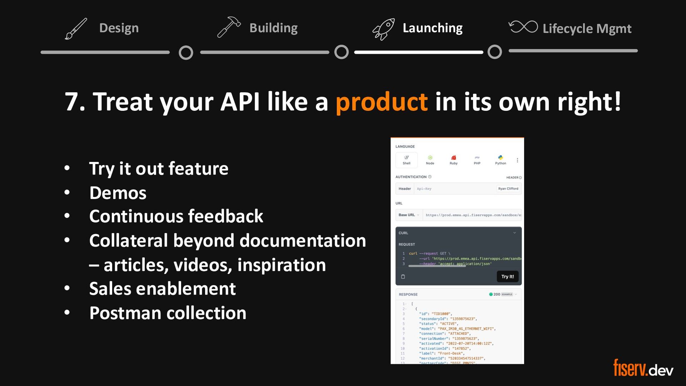The image size is (686, 386).
Task: Click the Header authentication label
Action: click(x=405, y=189)
